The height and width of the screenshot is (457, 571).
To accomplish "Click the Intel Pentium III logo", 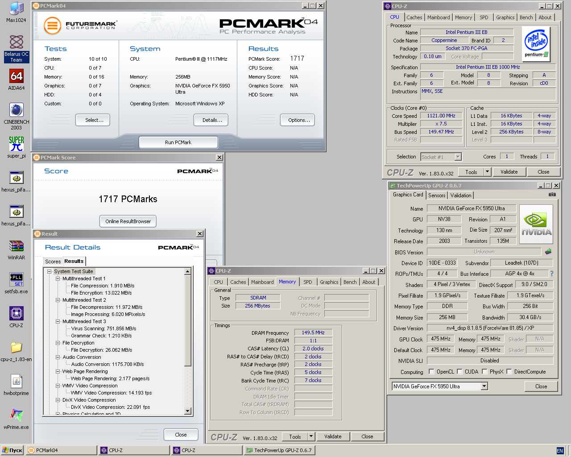I will [537, 44].
